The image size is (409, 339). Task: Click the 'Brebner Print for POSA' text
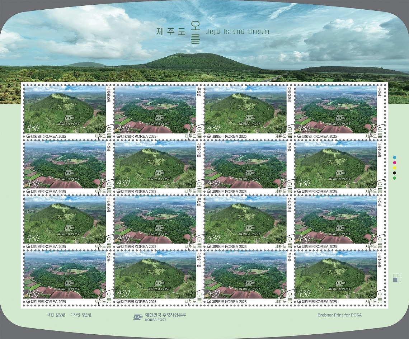coord(339,315)
